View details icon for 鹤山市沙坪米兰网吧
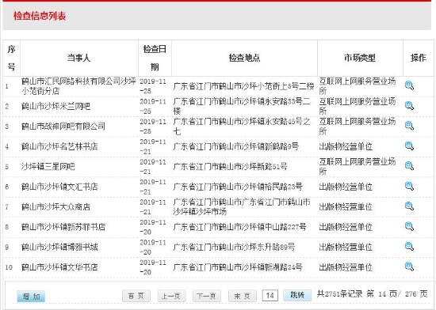This screenshot has width=436, height=310. (409, 106)
